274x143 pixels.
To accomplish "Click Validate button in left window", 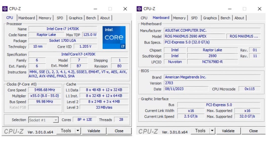I will (94, 131).
